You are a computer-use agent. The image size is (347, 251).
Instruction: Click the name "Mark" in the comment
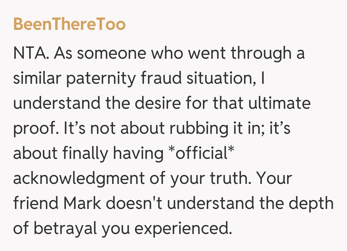point(84,203)
